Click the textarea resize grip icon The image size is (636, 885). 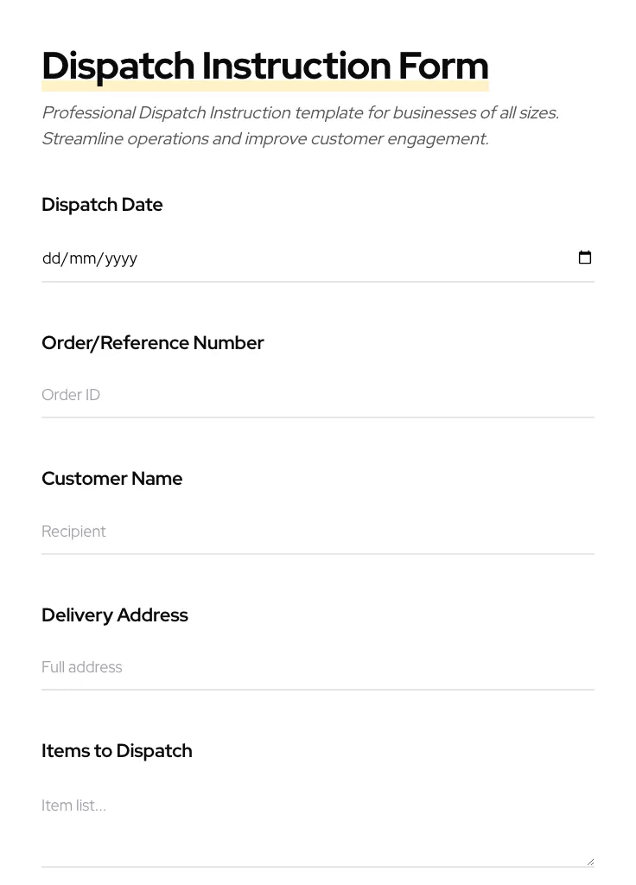[590, 861]
